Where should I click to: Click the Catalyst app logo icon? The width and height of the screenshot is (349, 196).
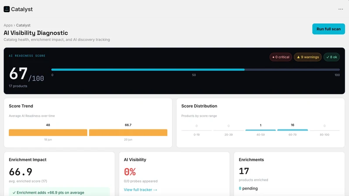[7, 9]
